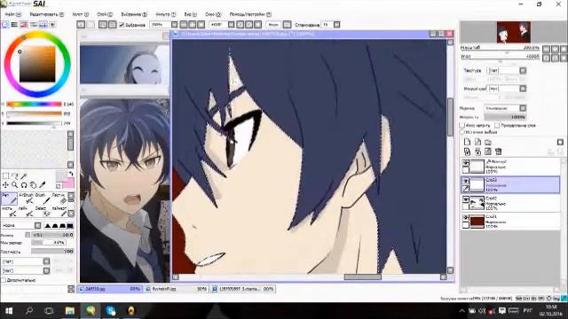Open the brush texture [Нет] dropdown
The height and width of the screenshot is (319, 568).
point(46,270)
